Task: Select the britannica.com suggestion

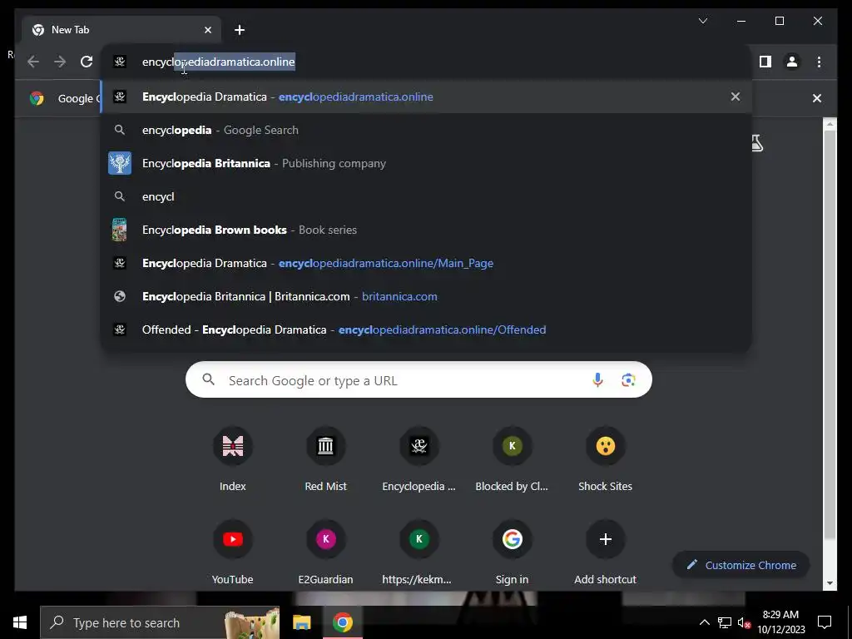Action: coord(427,296)
